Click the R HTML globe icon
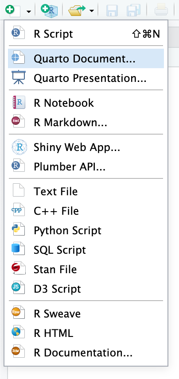Screen dimensions: 179x379 point(18,332)
